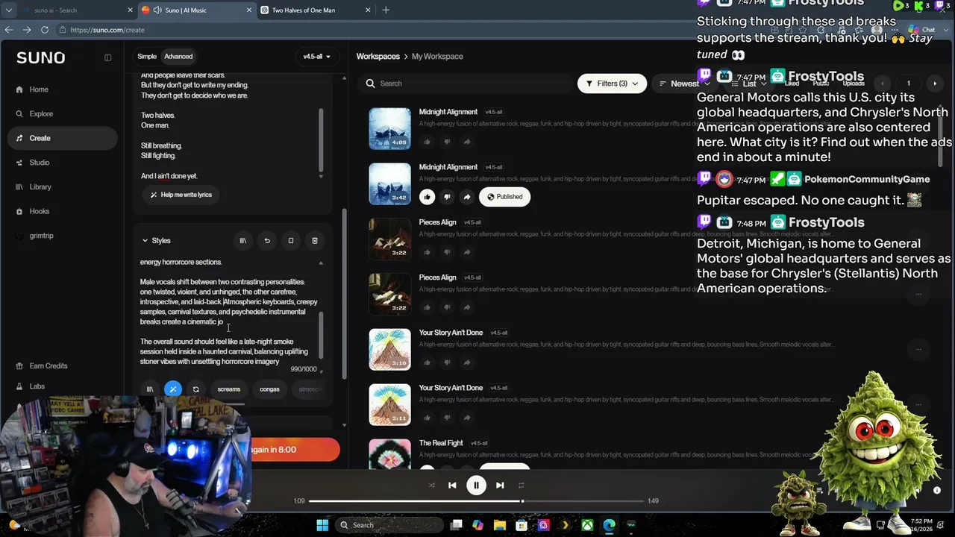Click the Windows taskbar Search box
Screen dimensions: 955x537
(388, 525)
